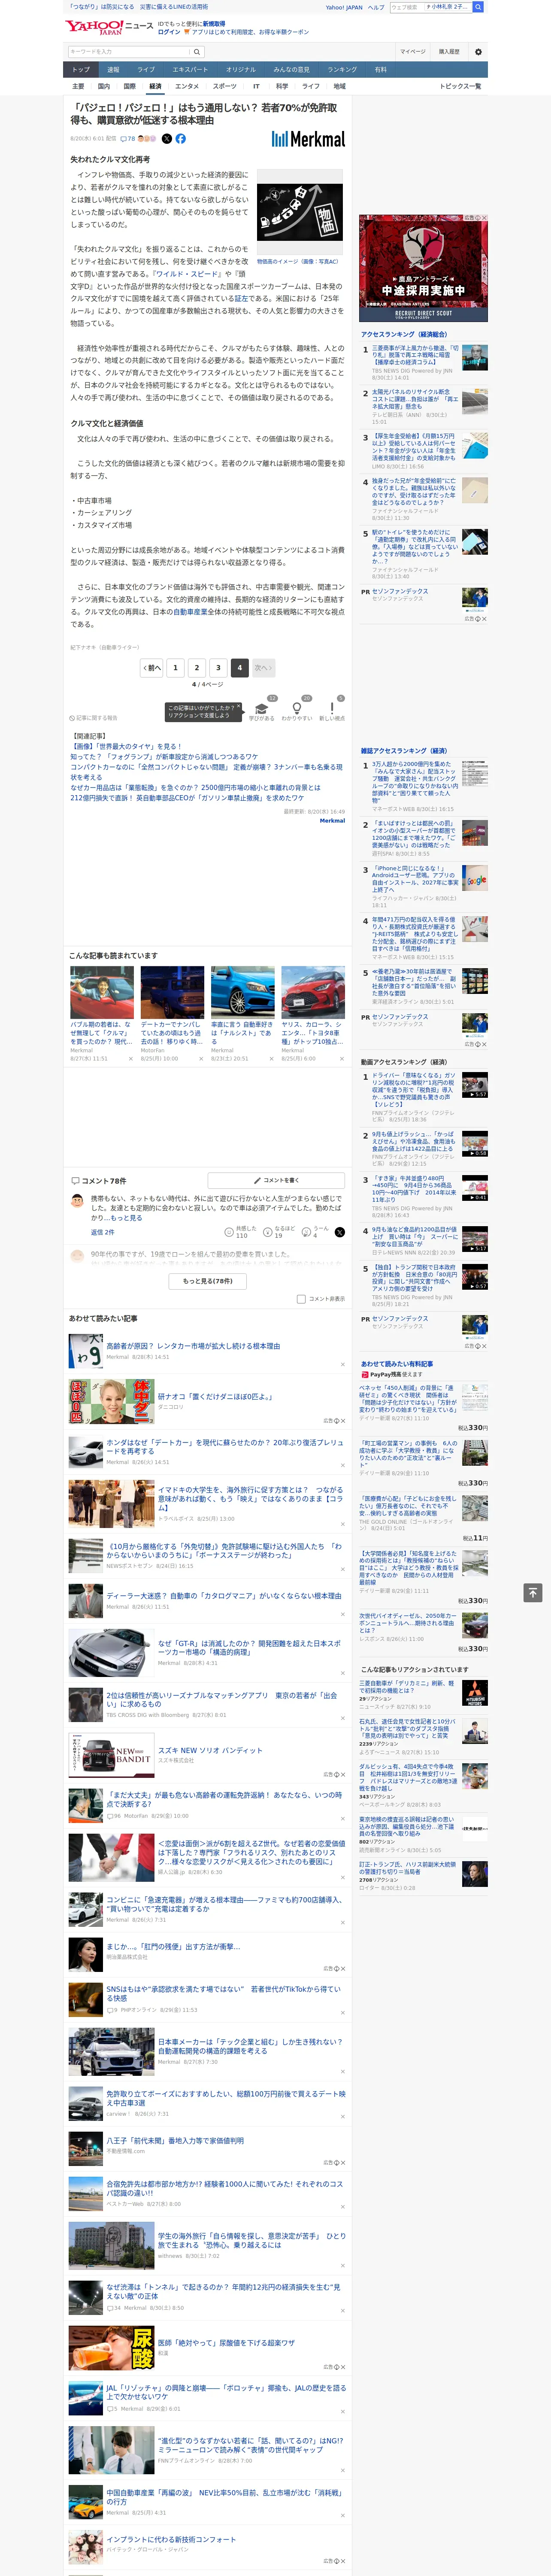Share article on Facebook
The height and width of the screenshot is (2576, 551).
tap(181, 139)
